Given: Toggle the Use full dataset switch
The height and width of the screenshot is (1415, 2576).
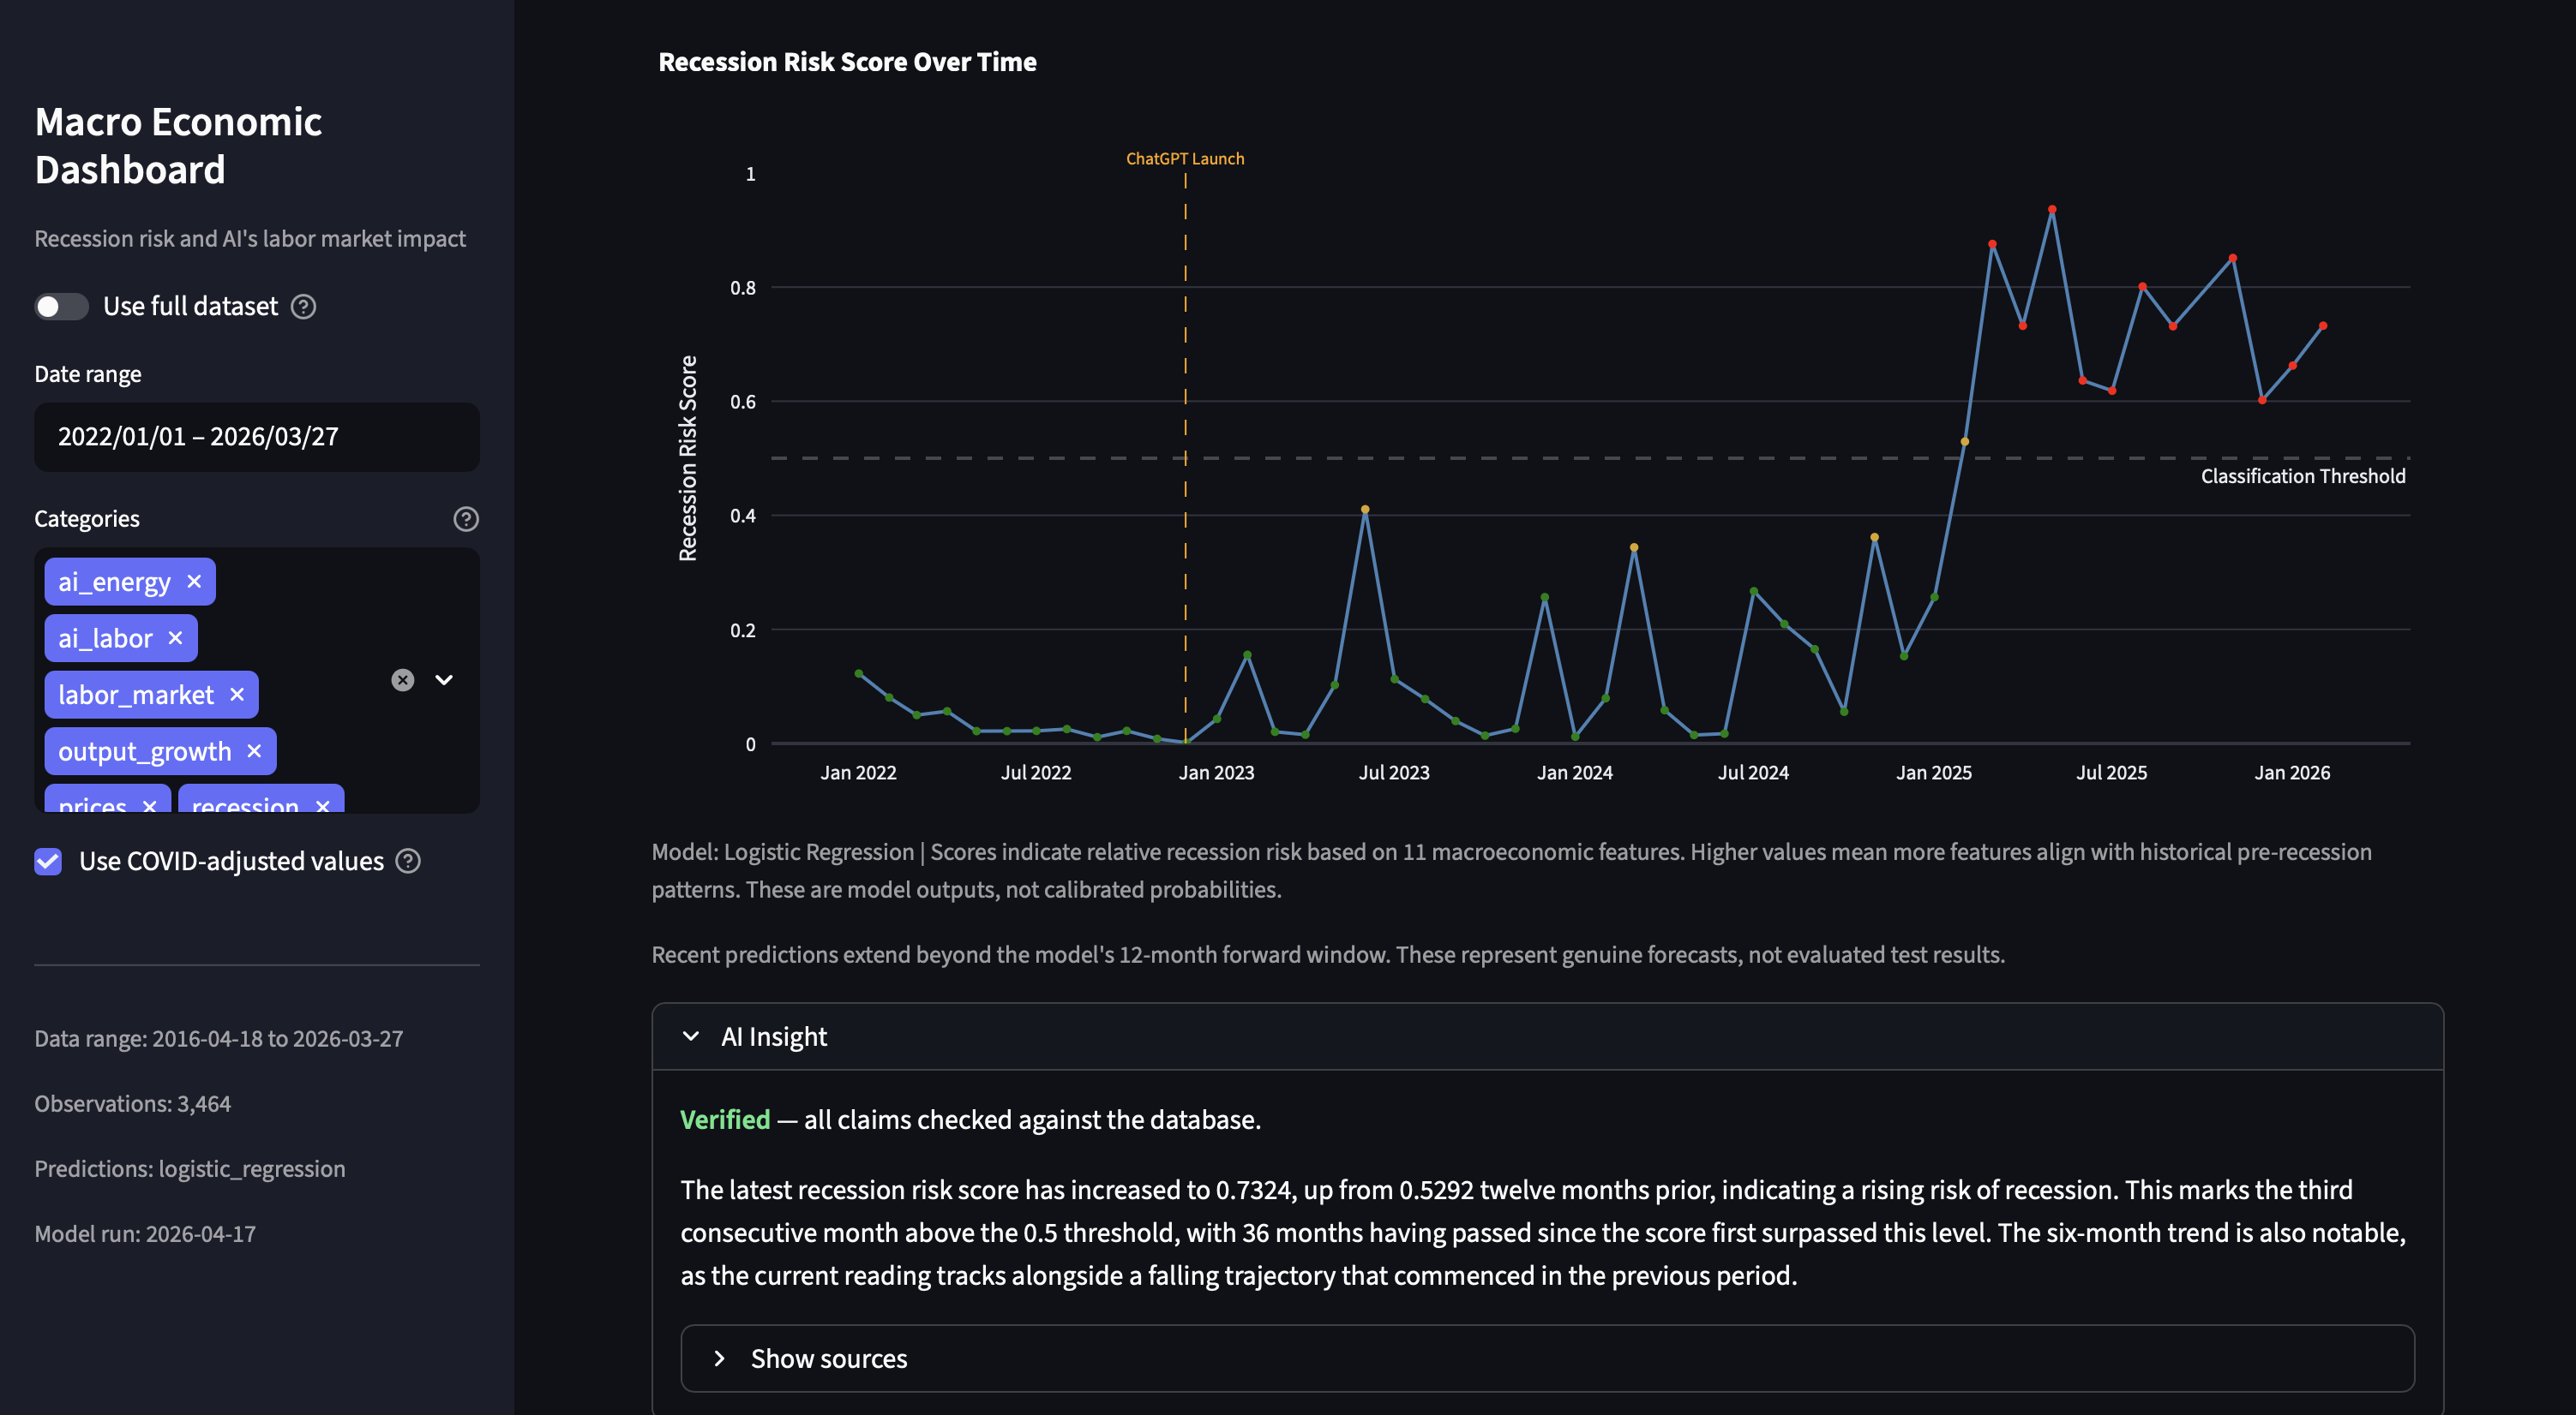Looking at the screenshot, I should click(x=61, y=307).
